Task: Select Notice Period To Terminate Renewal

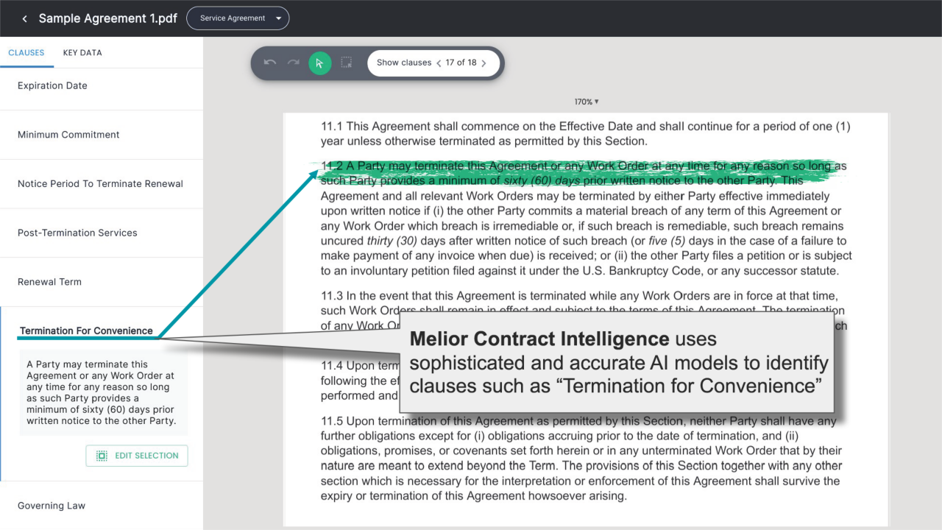Action: [102, 184]
